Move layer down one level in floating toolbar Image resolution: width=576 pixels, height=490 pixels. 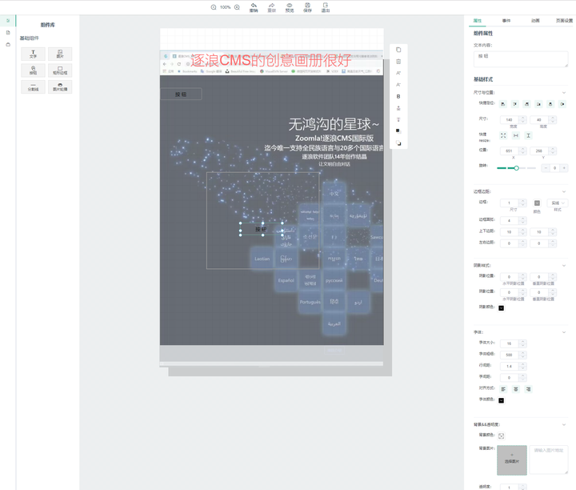398,119
